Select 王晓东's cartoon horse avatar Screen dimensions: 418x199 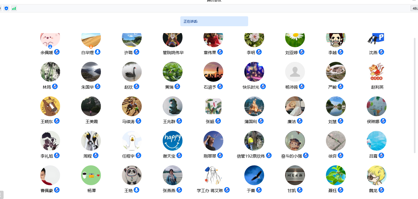click(x=50, y=106)
